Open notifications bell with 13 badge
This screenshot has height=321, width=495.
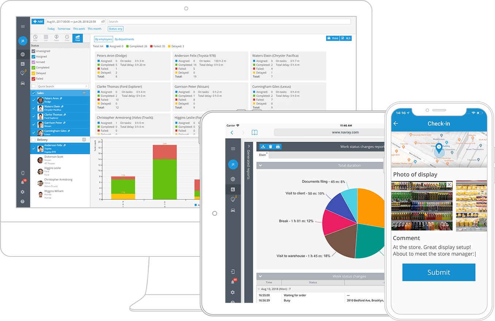coord(23,182)
